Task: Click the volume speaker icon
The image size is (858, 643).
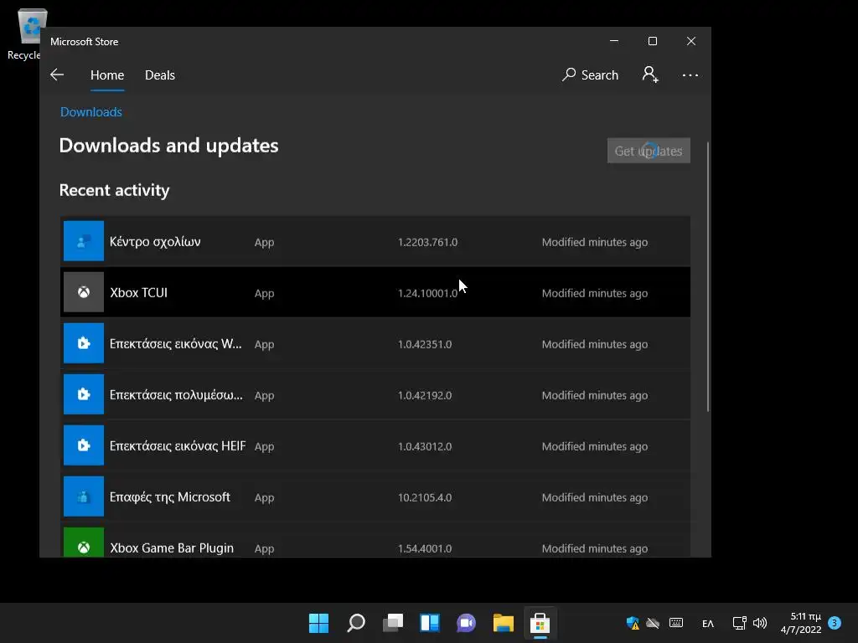Action: point(759,623)
